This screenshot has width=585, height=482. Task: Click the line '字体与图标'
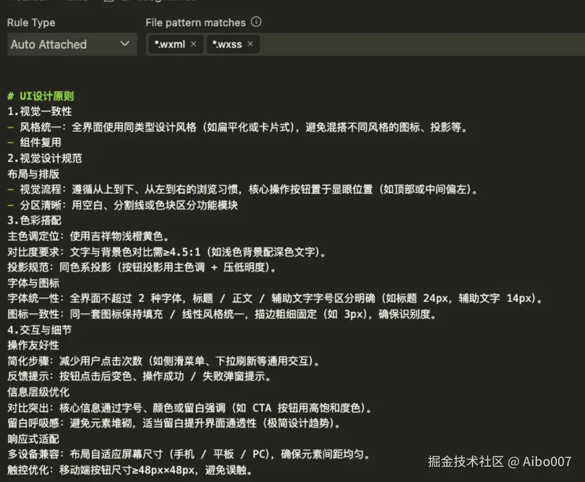(33, 283)
